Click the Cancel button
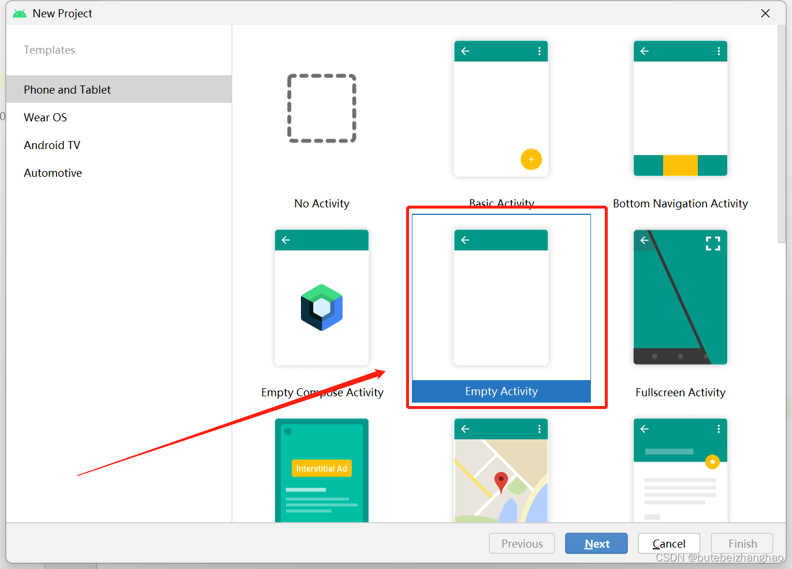The width and height of the screenshot is (792, 569). coord(669,544)
